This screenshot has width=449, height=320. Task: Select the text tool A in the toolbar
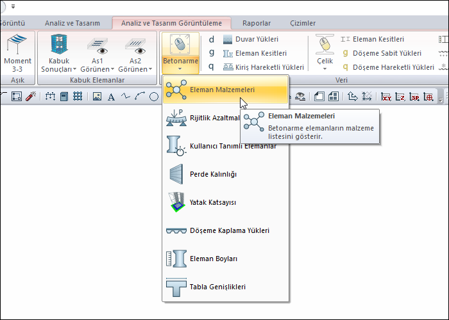[x=111, y=97]
